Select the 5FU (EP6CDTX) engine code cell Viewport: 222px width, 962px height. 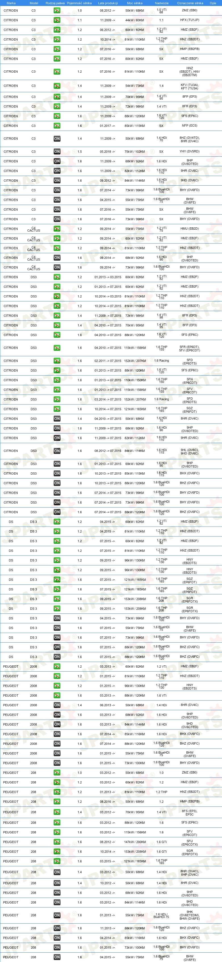coord(190,843)
